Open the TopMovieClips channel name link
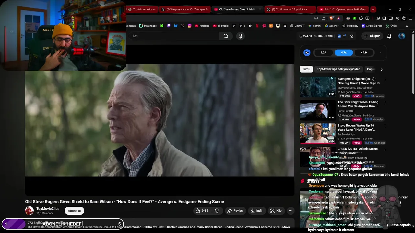 click(48, 209)
